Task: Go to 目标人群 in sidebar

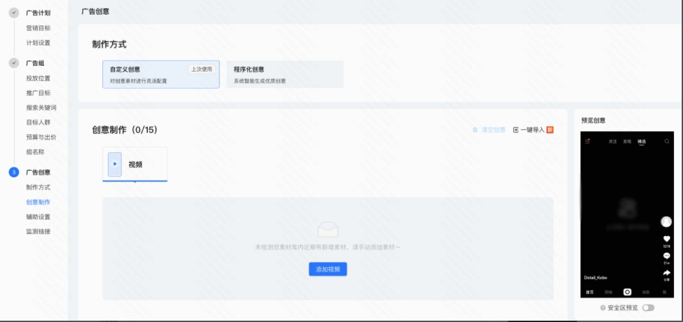Action: coord(38,123)
